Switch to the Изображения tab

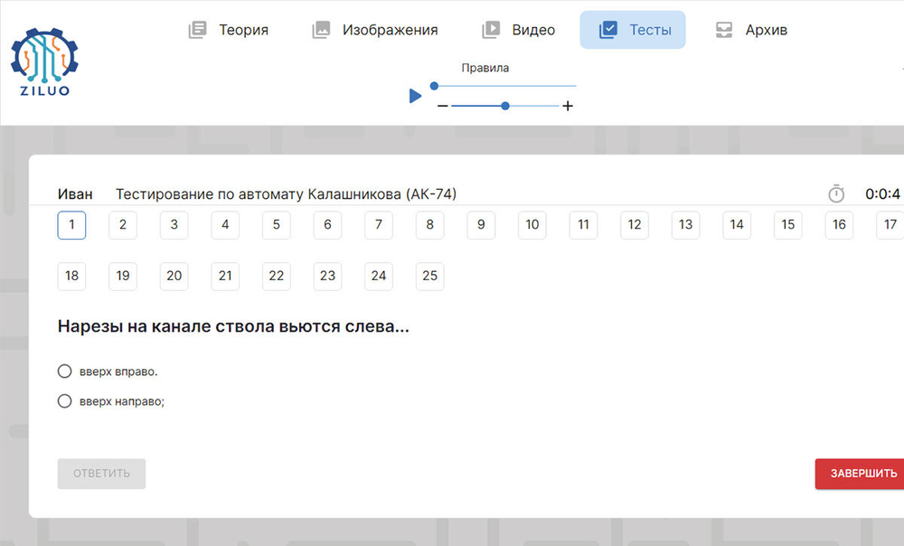point(375,30)
